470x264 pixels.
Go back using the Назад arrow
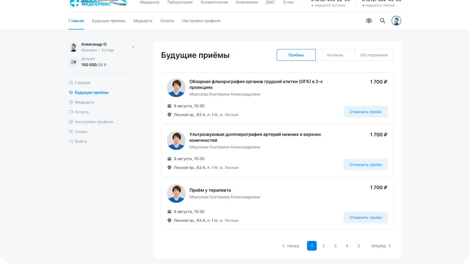coord(283,246)
